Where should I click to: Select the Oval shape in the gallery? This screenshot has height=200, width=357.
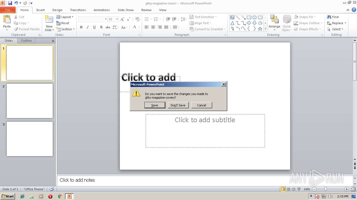click(254, 17)
